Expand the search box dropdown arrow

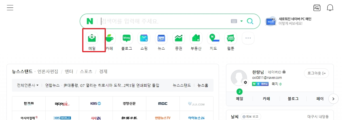[242, 21]
